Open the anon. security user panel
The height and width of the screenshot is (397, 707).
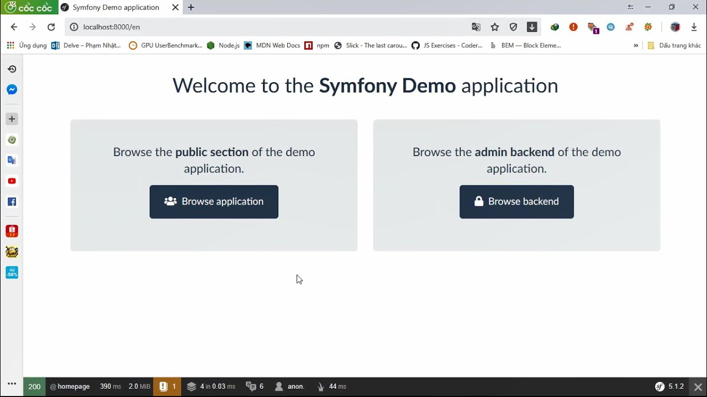[290, 387]
